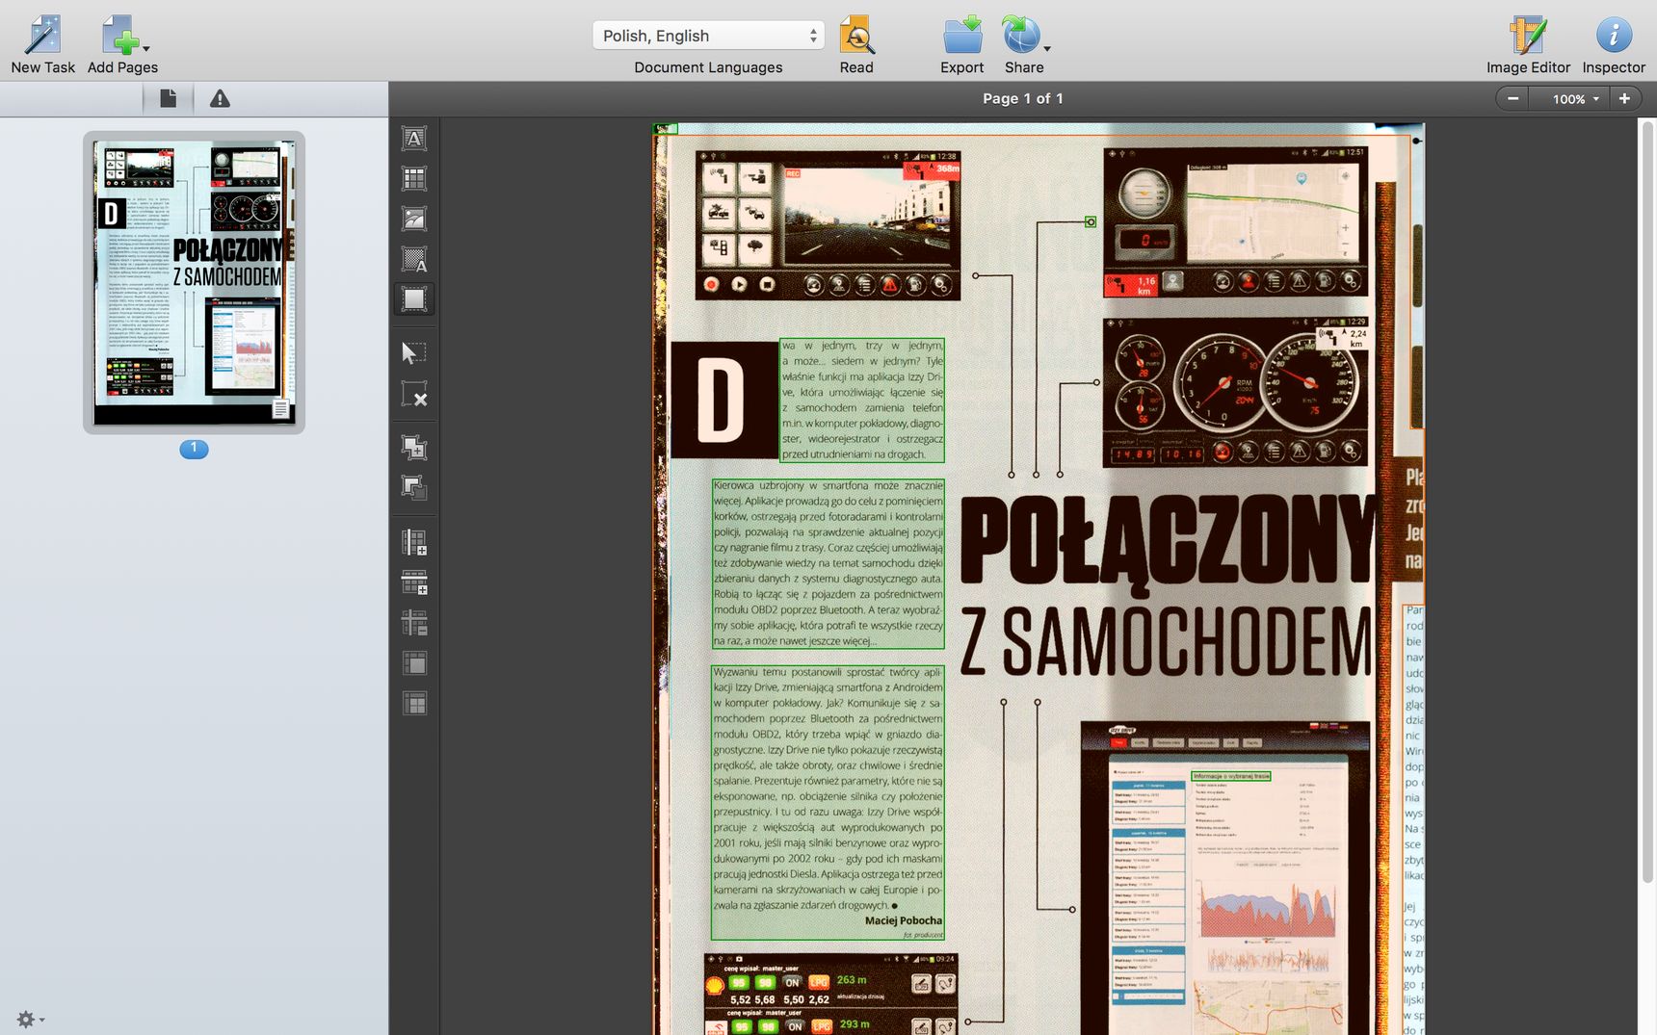Expand the Share dropdown arrow
1657x1035 pixels.
[x=1047, y=47]
